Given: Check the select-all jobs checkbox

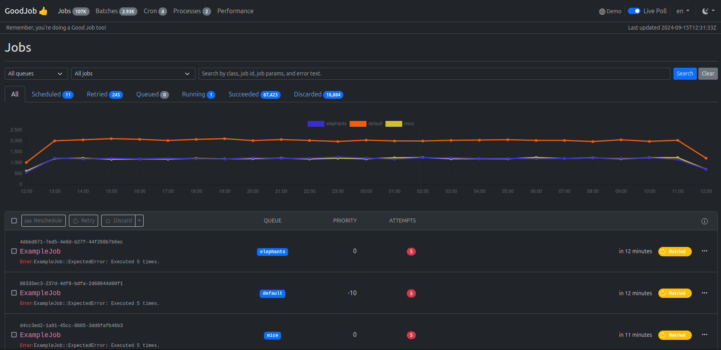Looking at the screenshot, I should [x=14, y=221].
